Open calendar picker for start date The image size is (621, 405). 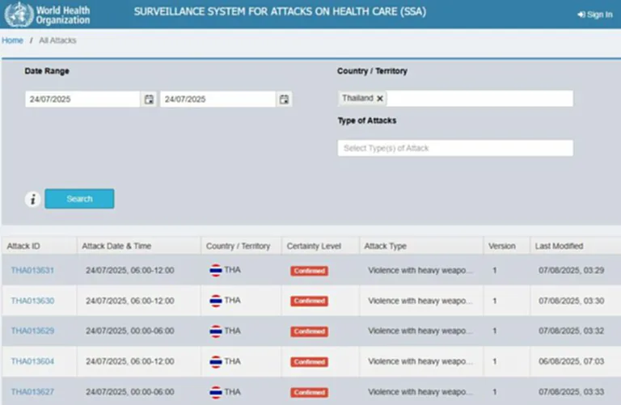pos(149,99)
